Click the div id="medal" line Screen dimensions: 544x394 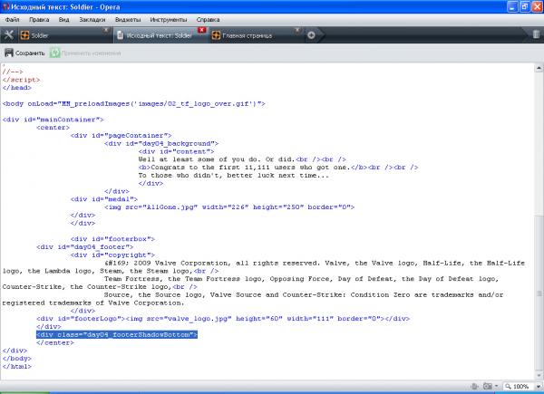tap(104, 199)
